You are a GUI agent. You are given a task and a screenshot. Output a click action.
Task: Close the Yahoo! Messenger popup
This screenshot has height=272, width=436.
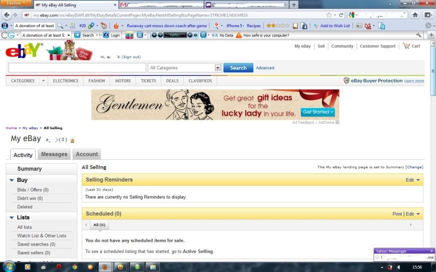[x=432, y=251]
